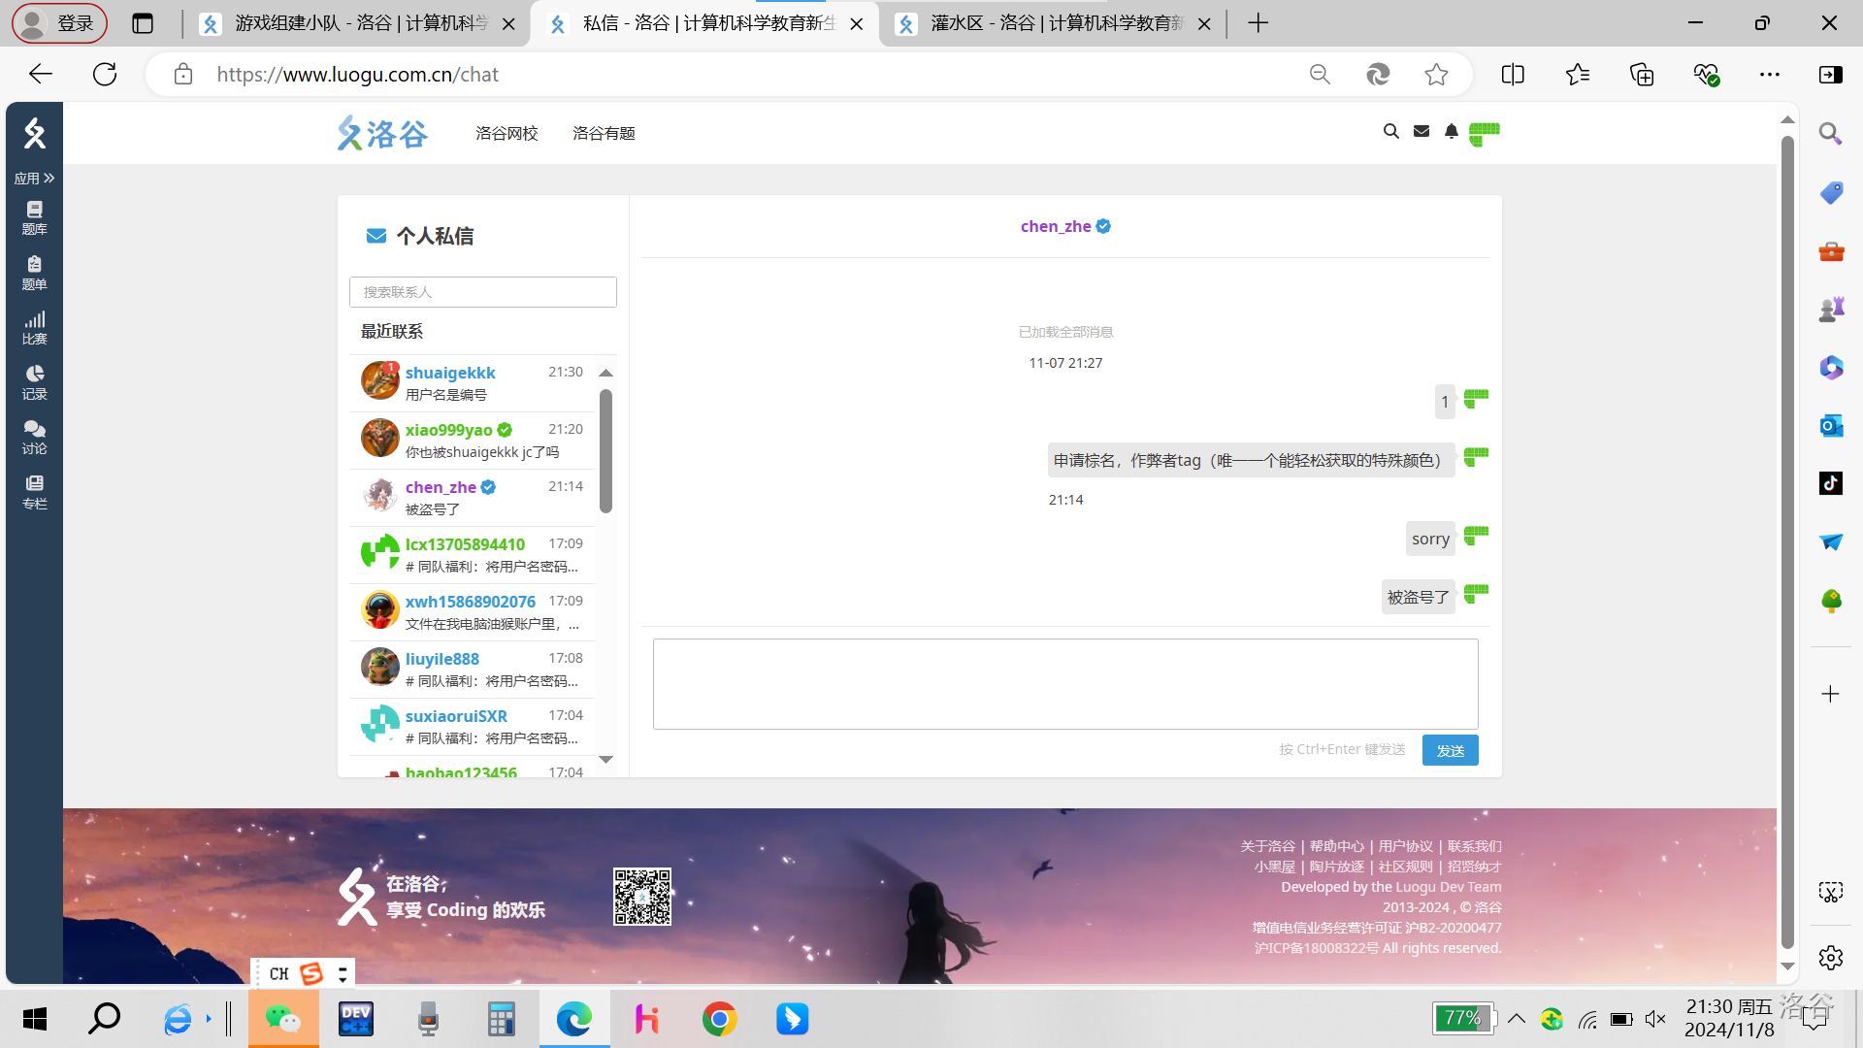
Task: Open the 洛谷网校 navigation menu item
Action: [507, 134]
